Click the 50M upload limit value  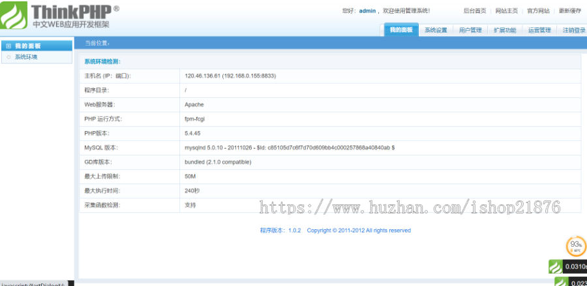coord(190,176)
